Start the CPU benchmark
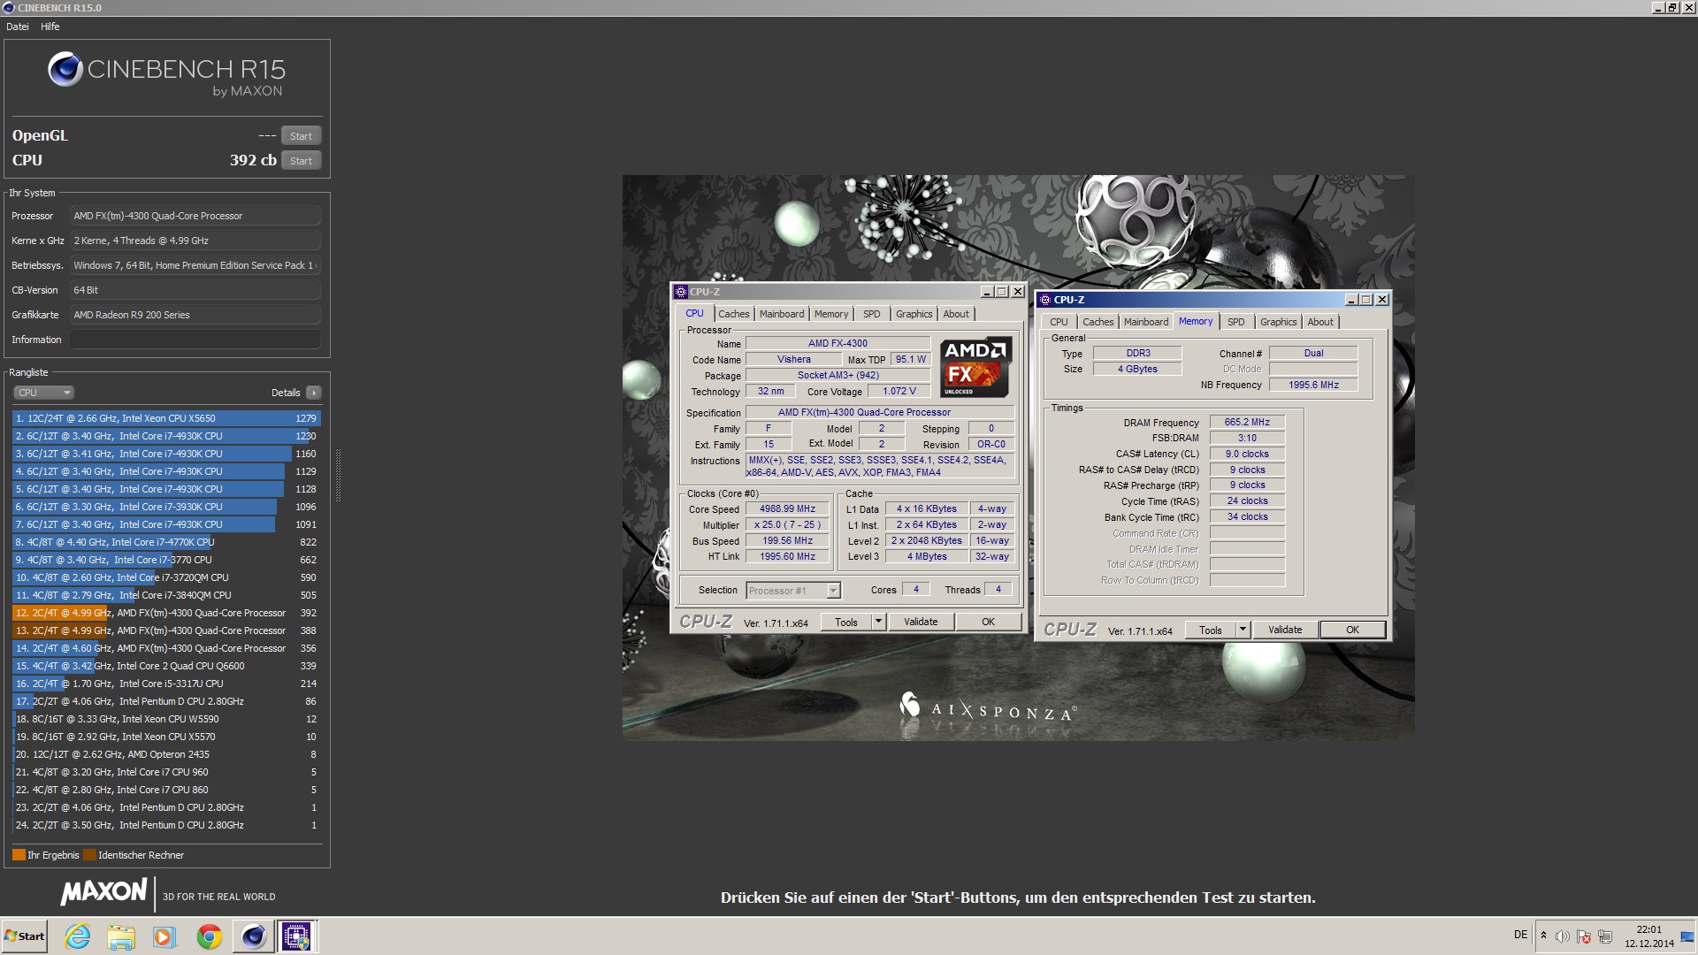Image resolution: width=1698 pixels, height=955 pixels. pyautogui.click(x=301, y=161)
